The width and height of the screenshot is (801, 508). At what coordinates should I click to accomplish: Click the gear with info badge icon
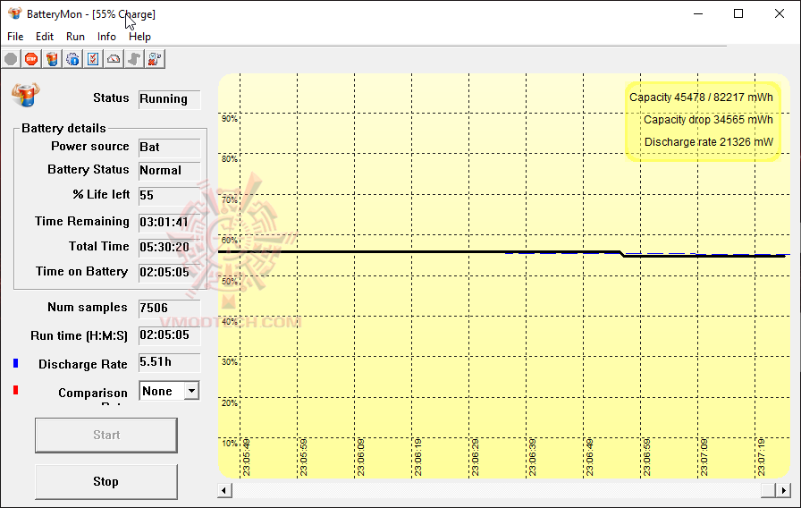click(x=72, y=59)
